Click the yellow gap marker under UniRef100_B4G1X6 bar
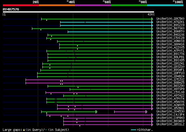Viewport: 186px width, 132px height. [51, 36]
